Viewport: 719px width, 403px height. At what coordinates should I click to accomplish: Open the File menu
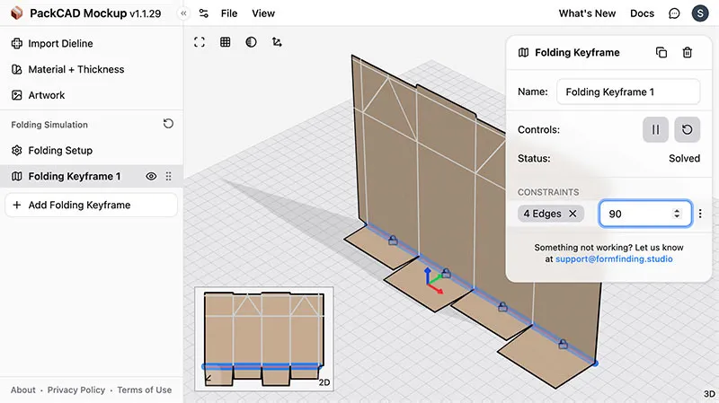[x=229, y=13]
